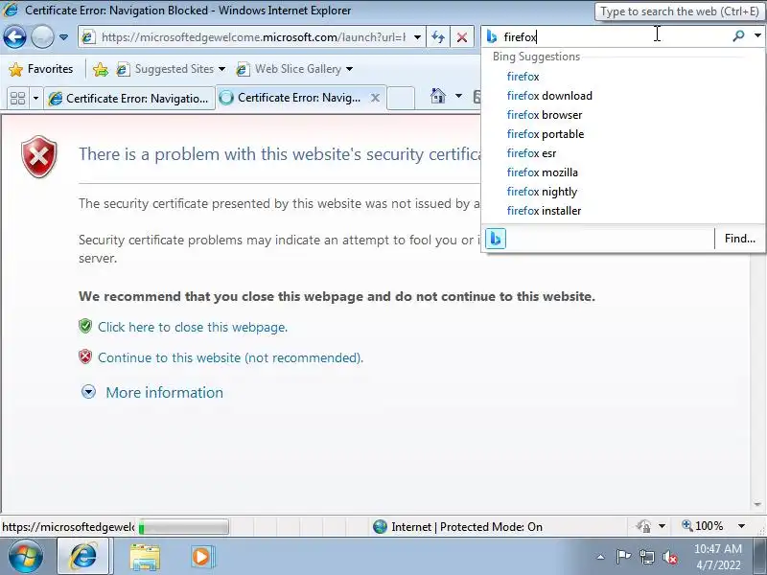
Task: Click the 100% zoom level button
Action: pos(702,526)
